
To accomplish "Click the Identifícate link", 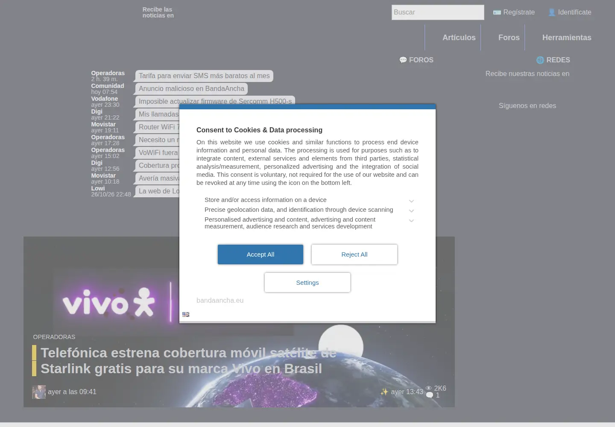I will coord(574,12).
